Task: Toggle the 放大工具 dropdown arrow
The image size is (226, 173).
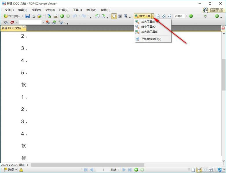Action: pos(152,16)
